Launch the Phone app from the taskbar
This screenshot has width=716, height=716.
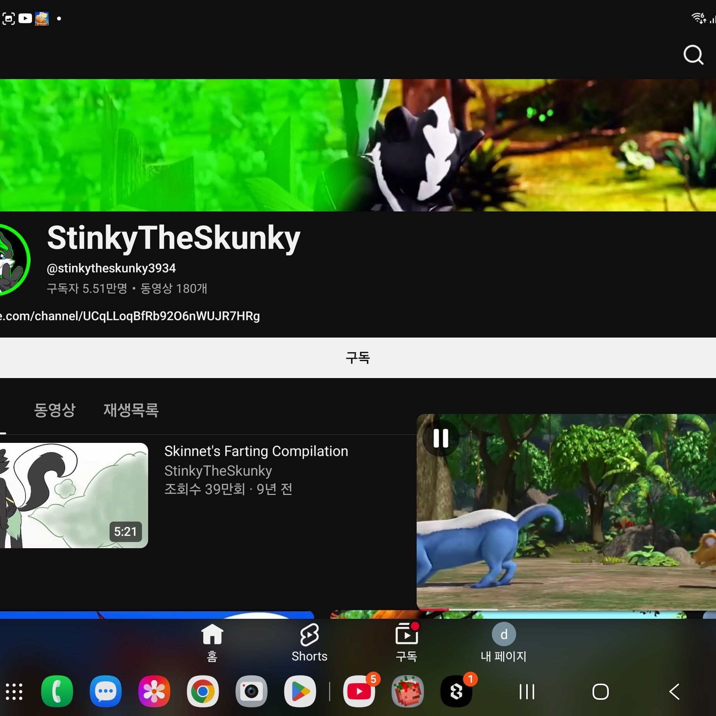57,691
